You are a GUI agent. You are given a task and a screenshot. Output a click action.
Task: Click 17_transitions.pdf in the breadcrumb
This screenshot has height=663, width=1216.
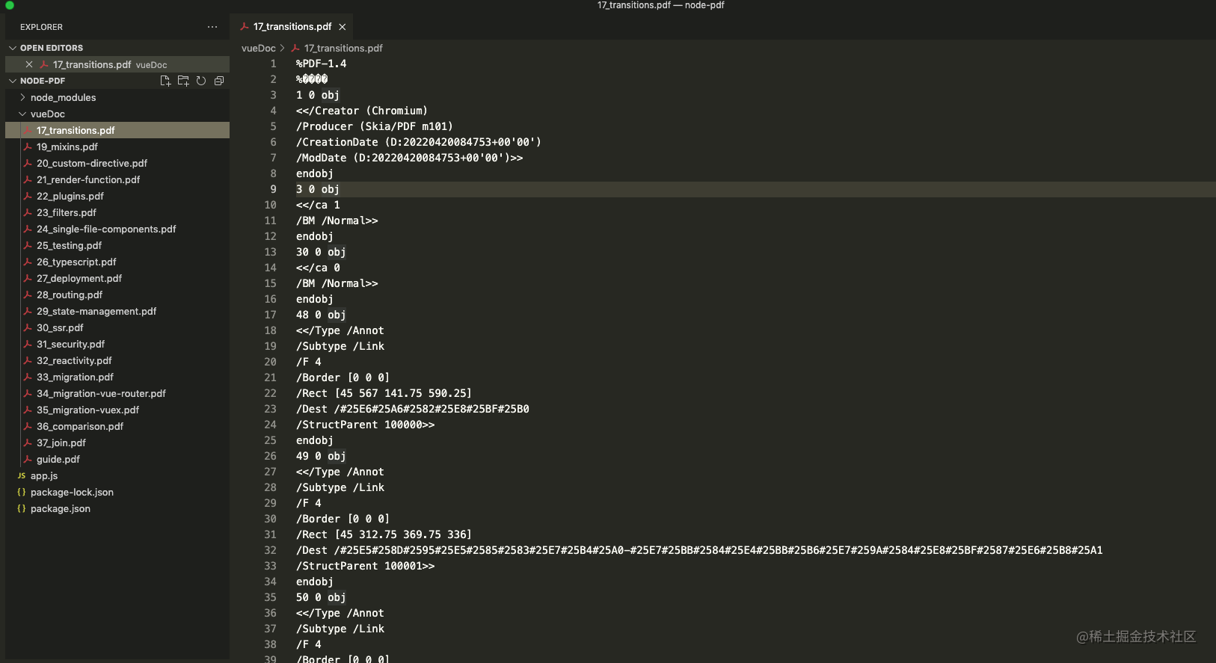343,49
